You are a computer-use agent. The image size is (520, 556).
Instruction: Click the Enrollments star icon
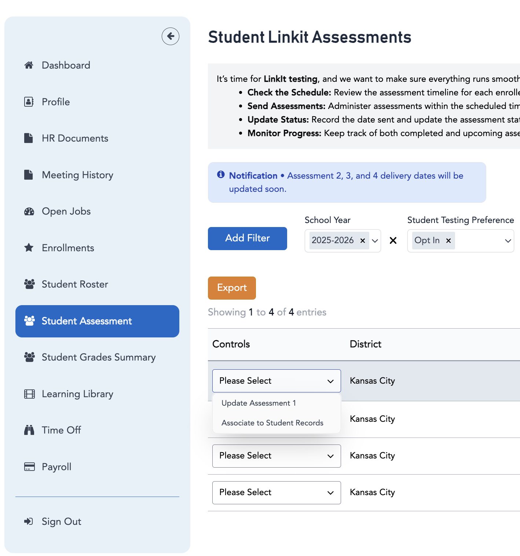[29, 248]
